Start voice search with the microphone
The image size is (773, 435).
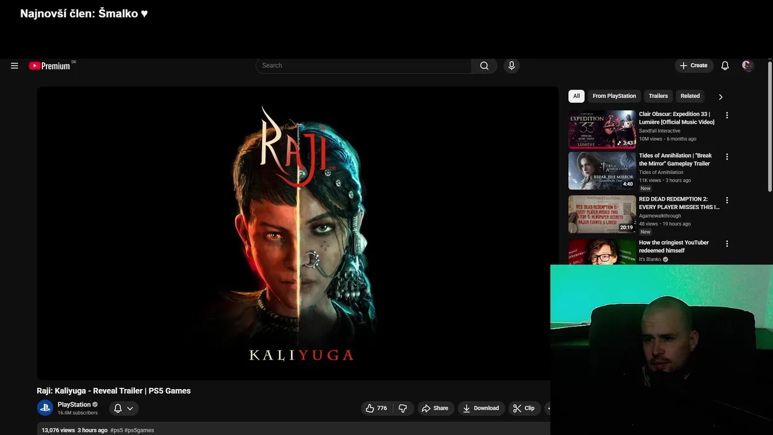[x=512, y=66]
